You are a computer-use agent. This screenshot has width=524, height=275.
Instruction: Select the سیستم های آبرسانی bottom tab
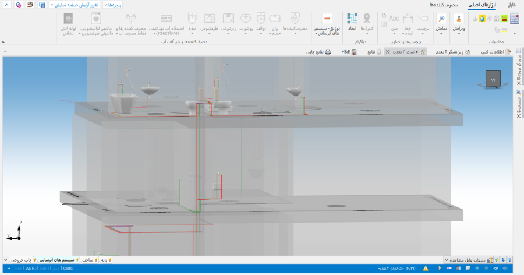point(57,260)
